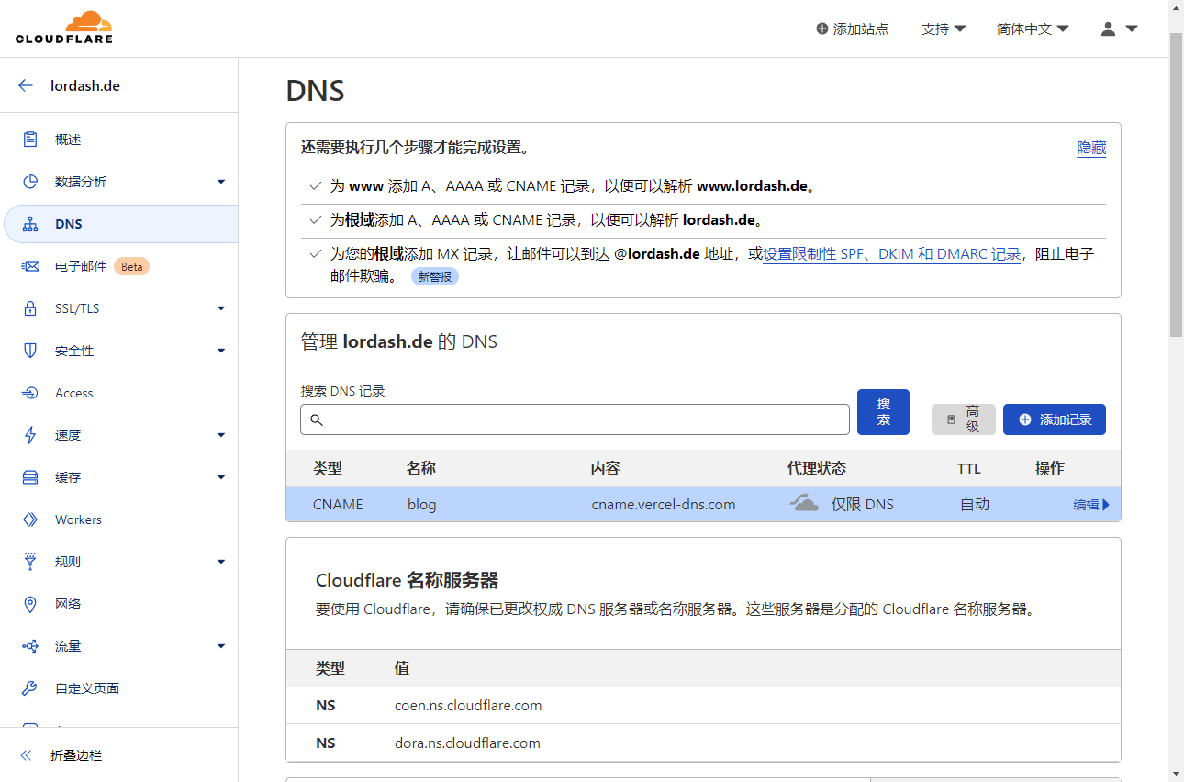Viewport: 1184px width, 782px height.
Task: Click the 代理状态 column header
Action: tap(817, 468)
